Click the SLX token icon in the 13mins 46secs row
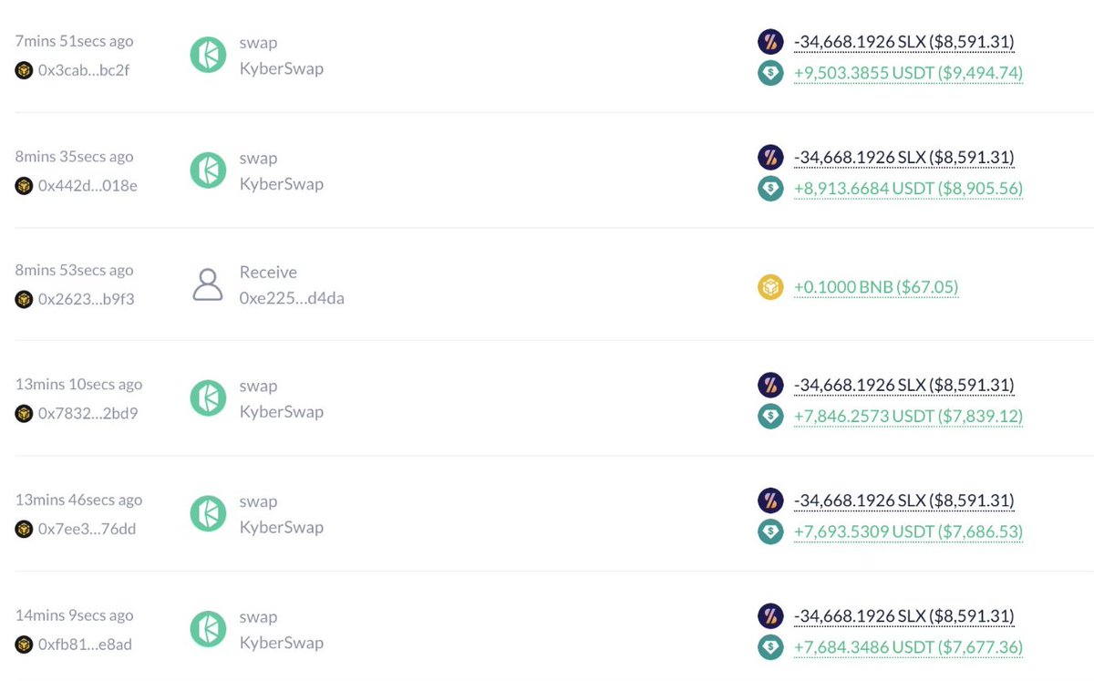This screenshot has width=1094, height=681. pos(770,500)
